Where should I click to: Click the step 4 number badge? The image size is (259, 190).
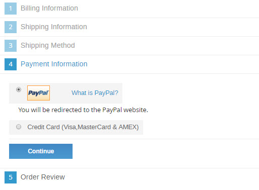click(x=11, y=64)
